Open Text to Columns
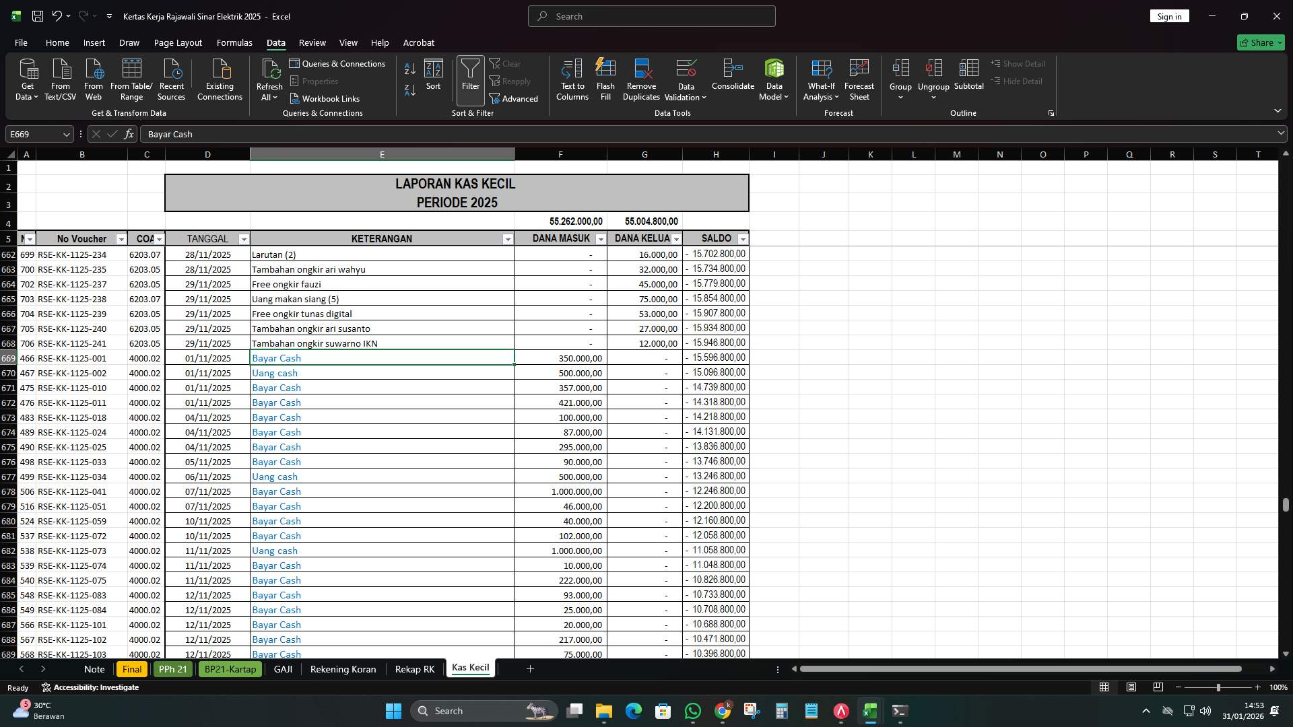1293x727 pixels. 572,77
